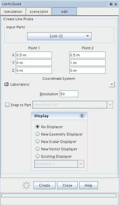The height and width of the screenshot is (206, 119).
Task: Click the Resolution input field
Action: [x=69, y=94]
